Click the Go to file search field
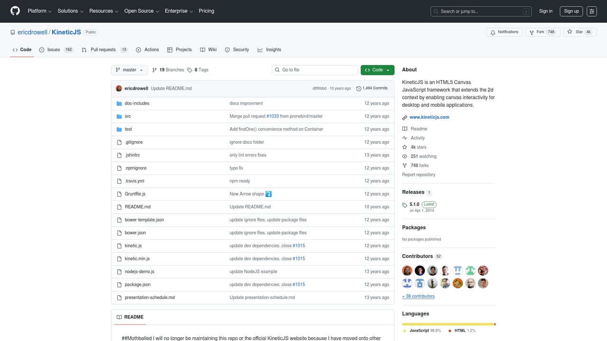607x341 pixels. [314, 70]
